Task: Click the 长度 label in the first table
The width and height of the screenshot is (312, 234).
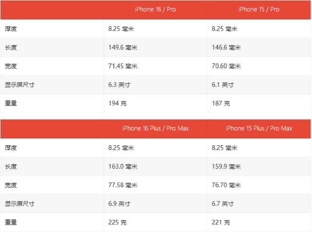Action: (x=11, y=47)
